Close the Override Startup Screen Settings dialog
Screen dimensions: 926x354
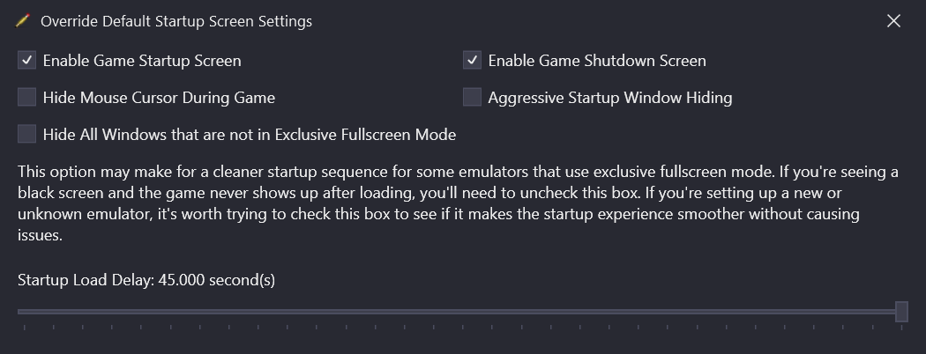tap(893, 21)
